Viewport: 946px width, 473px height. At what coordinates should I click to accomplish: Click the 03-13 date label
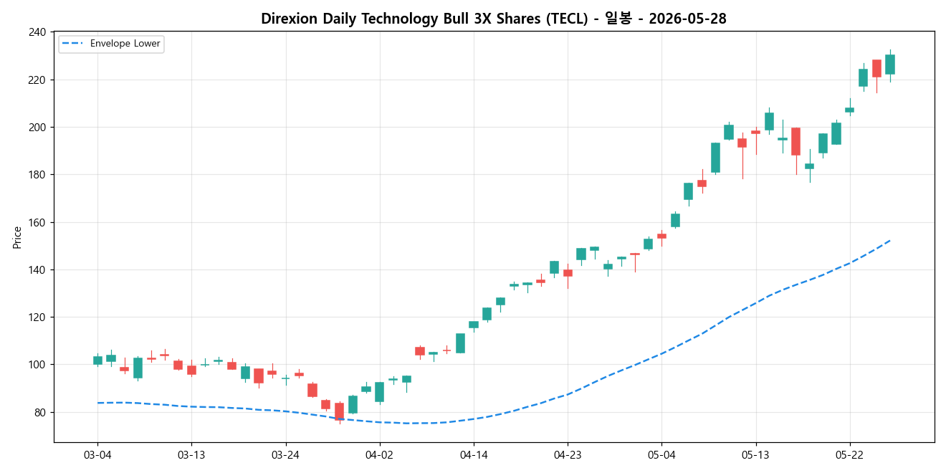(191, 454)
